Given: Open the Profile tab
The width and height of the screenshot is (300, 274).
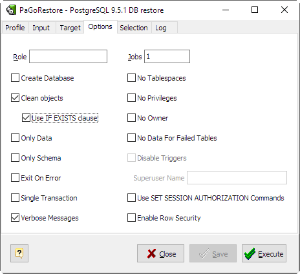Looking at the screenshot, I should coord(15,28).
